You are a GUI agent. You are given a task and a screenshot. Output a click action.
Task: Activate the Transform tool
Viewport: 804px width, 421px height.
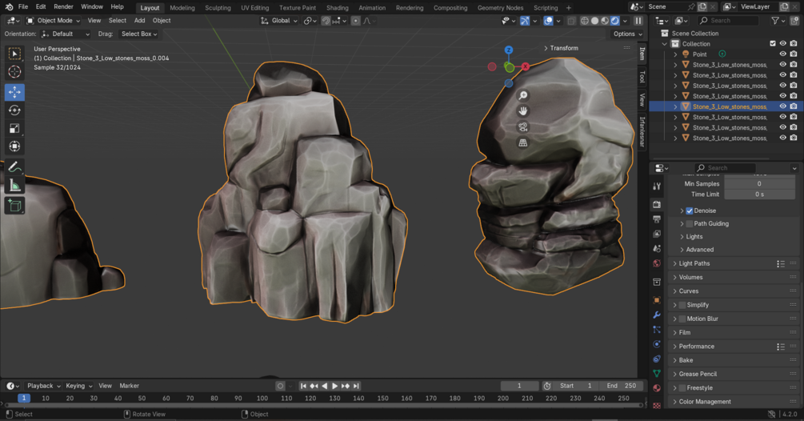coord(14,146)
